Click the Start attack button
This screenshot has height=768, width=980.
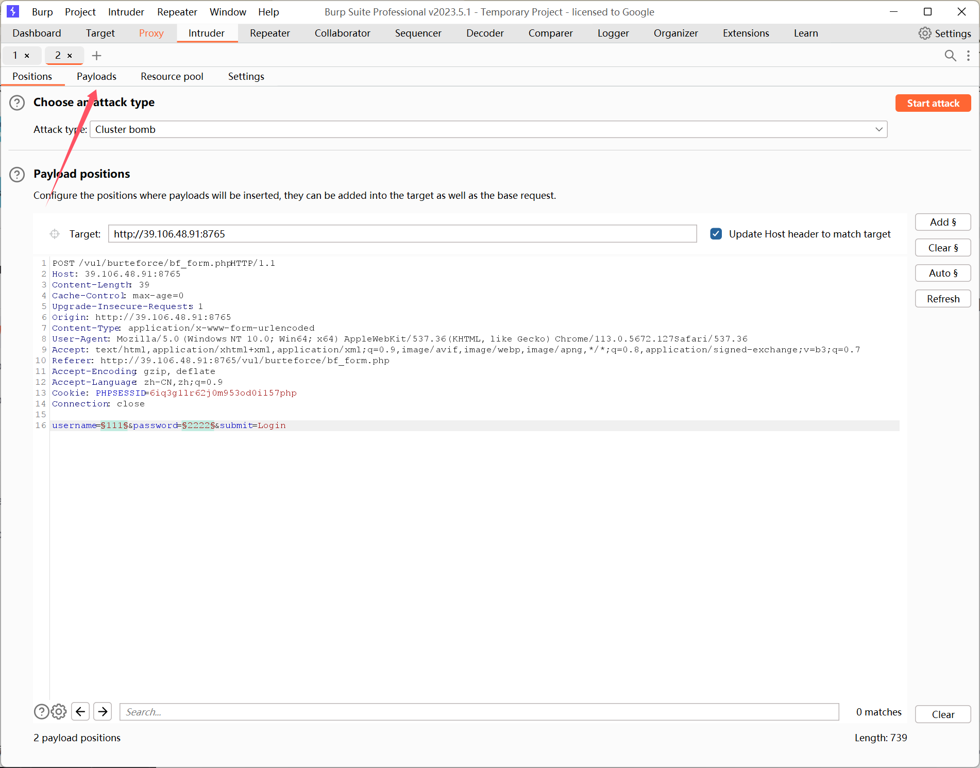pyautogui.click(x=933, y=103)
